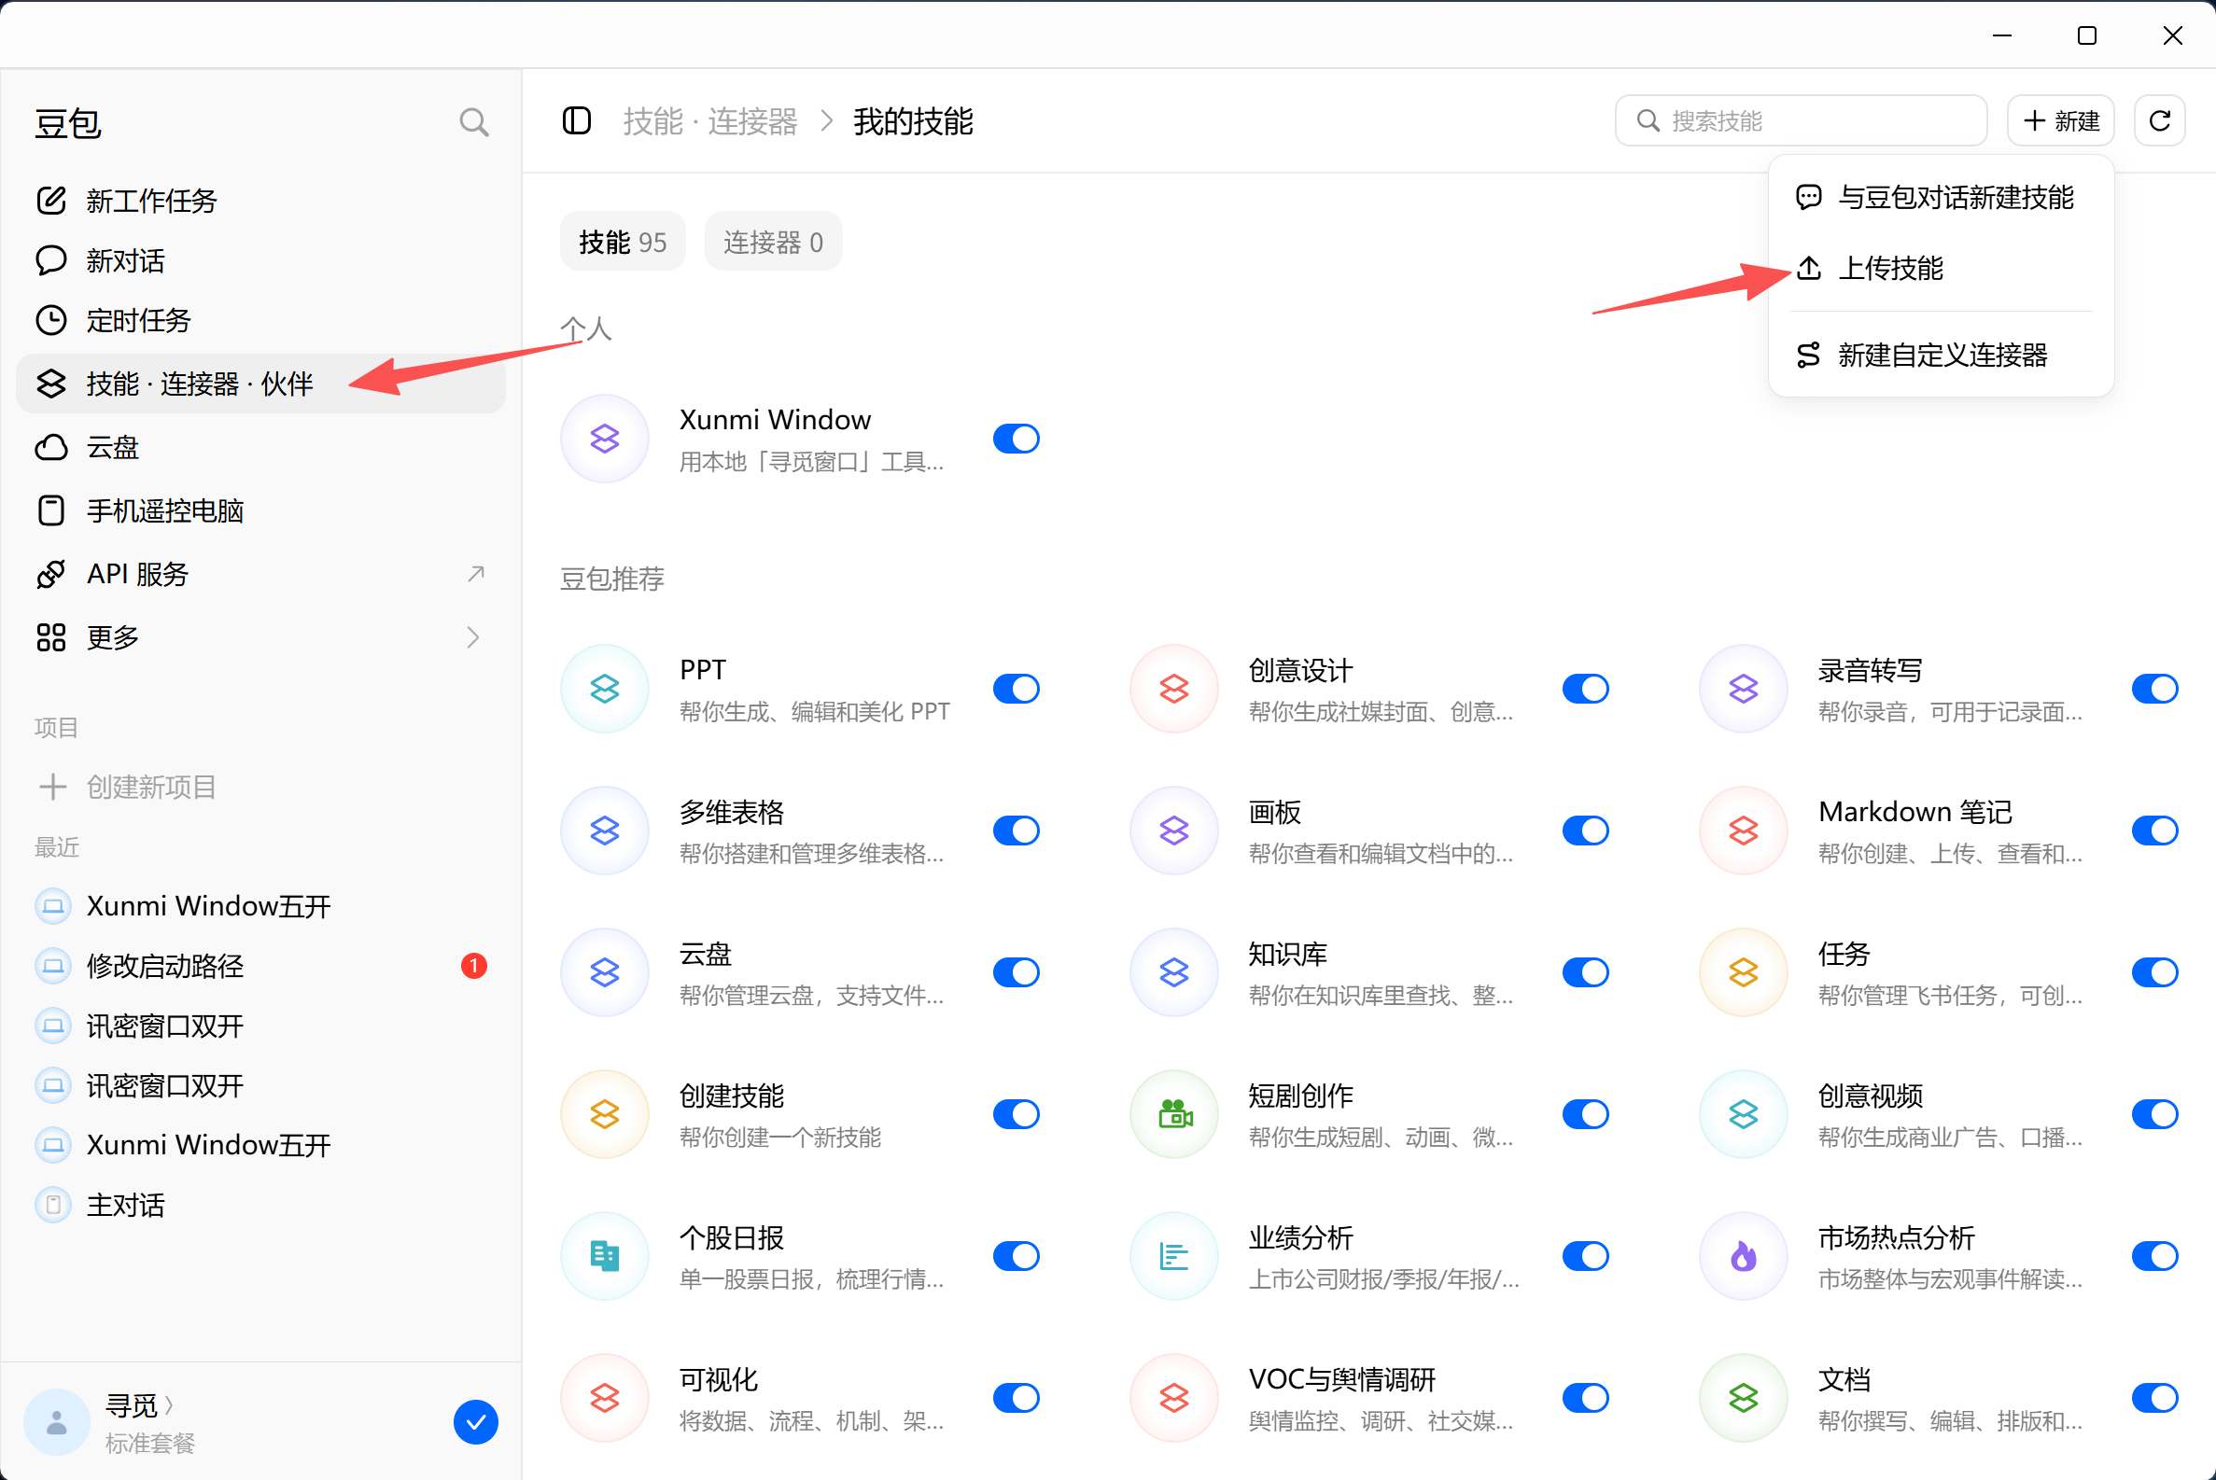Image resolution: width=2216 pixels, height=1480 pixels.
Task: Choose 上传技能 from the dropdown
Action: pyautogui.click(x=1941, y=268)
